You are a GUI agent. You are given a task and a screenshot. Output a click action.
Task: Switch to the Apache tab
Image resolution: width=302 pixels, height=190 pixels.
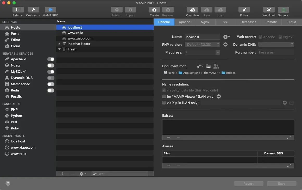185,22
